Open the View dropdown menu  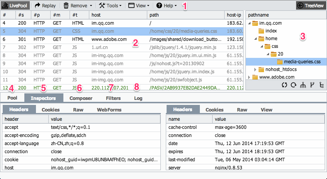pos(139,6)
